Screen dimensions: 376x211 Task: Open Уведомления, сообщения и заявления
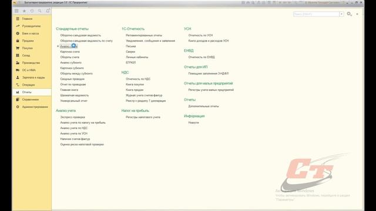(x=150, y=40)
